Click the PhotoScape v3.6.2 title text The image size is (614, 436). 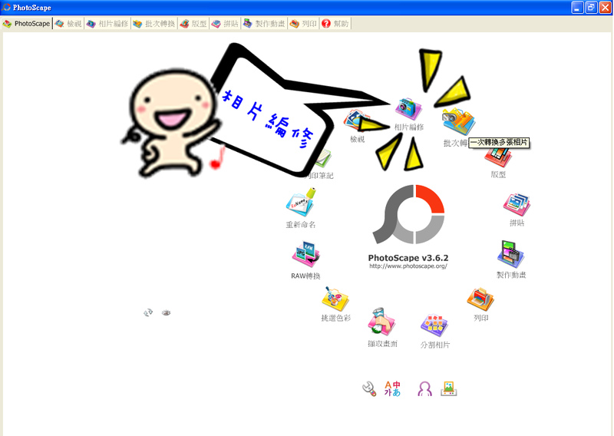point(408,258)
